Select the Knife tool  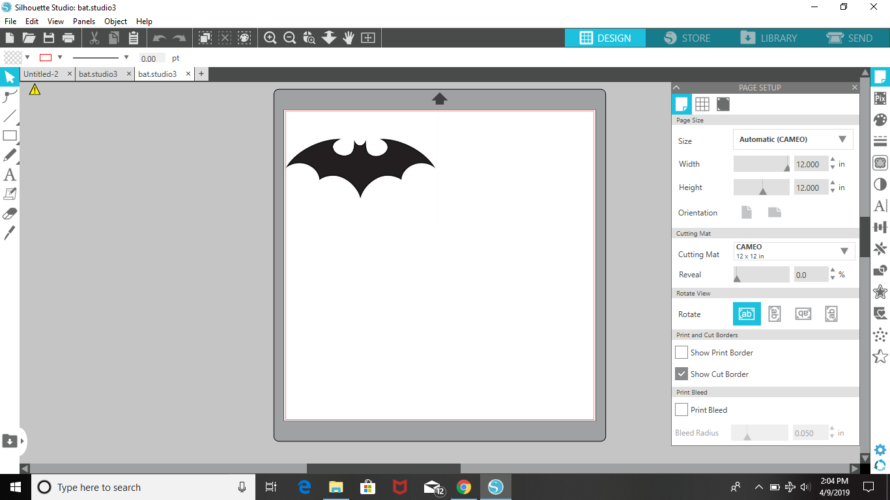pos(10,233)
